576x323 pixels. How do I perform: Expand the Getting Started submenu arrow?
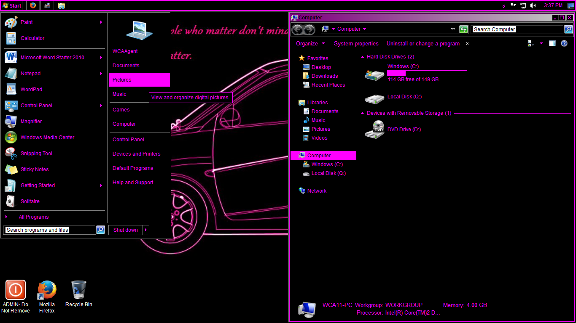point(101,185)
